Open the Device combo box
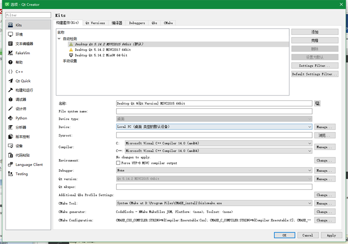The image size is (348, 244). click(214, 127)
